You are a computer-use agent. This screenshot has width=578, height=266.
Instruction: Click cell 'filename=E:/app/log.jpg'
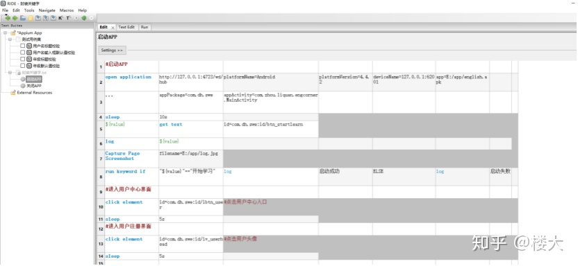(191, 159)
